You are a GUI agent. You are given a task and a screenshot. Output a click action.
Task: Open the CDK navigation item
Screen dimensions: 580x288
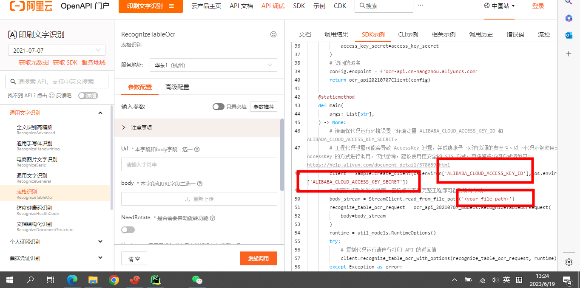[340, 6]
